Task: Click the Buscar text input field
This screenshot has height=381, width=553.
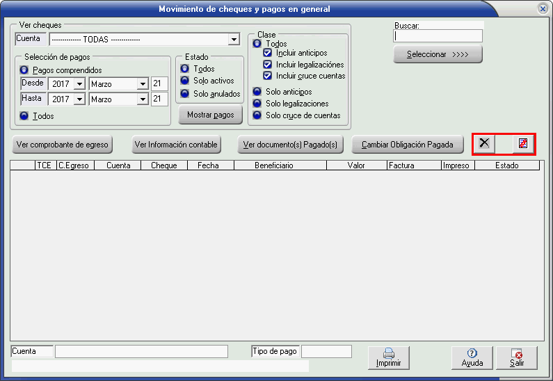Action: pyautogui.click(x=438, y=36)
